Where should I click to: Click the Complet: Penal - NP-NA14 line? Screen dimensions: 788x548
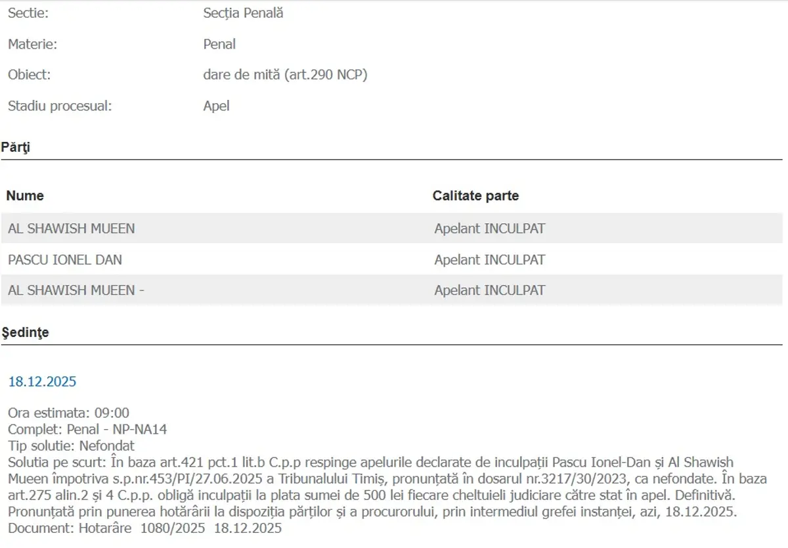coord(87,430)
